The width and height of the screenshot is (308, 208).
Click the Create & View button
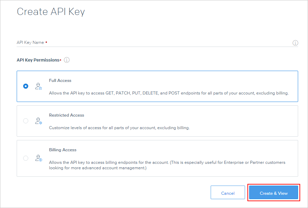pyautogui.click(x=274, y=193)
